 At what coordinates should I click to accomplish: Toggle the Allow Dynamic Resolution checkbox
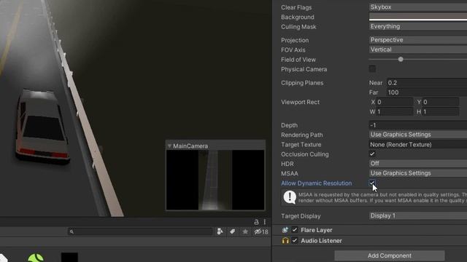point(372,183)
